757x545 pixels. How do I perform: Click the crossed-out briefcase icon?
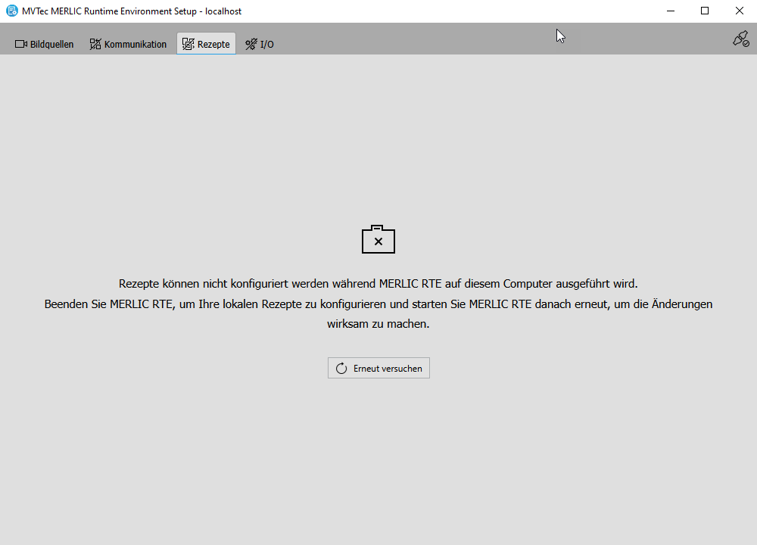point(378,239)
